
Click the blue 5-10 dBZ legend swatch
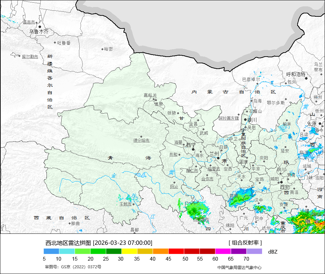click(52, 252)
